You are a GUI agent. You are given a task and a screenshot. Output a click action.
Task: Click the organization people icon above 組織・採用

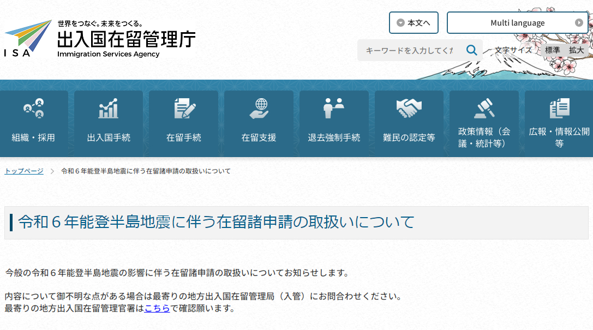(33, 109)
